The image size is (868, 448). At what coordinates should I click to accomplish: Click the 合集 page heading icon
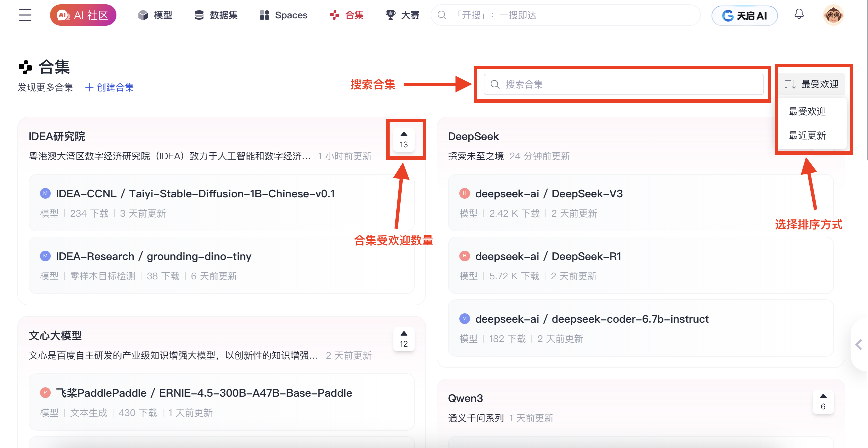coord(25,67)
